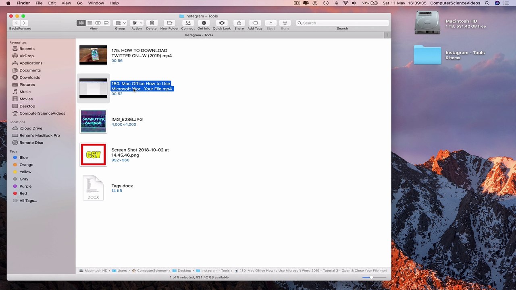The image size is (516, 290).
Task: Create a New Folder from toolbar
Action: [x=169, y=23]
